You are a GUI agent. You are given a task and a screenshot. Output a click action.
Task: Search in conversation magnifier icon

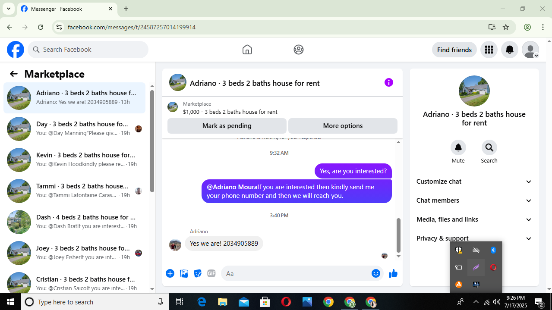click(489, 147)
